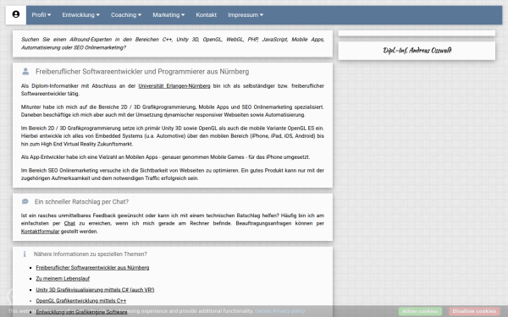508x317 pixels.
Task: Open the Details link in the cookie bar
Action: point(262,311)
